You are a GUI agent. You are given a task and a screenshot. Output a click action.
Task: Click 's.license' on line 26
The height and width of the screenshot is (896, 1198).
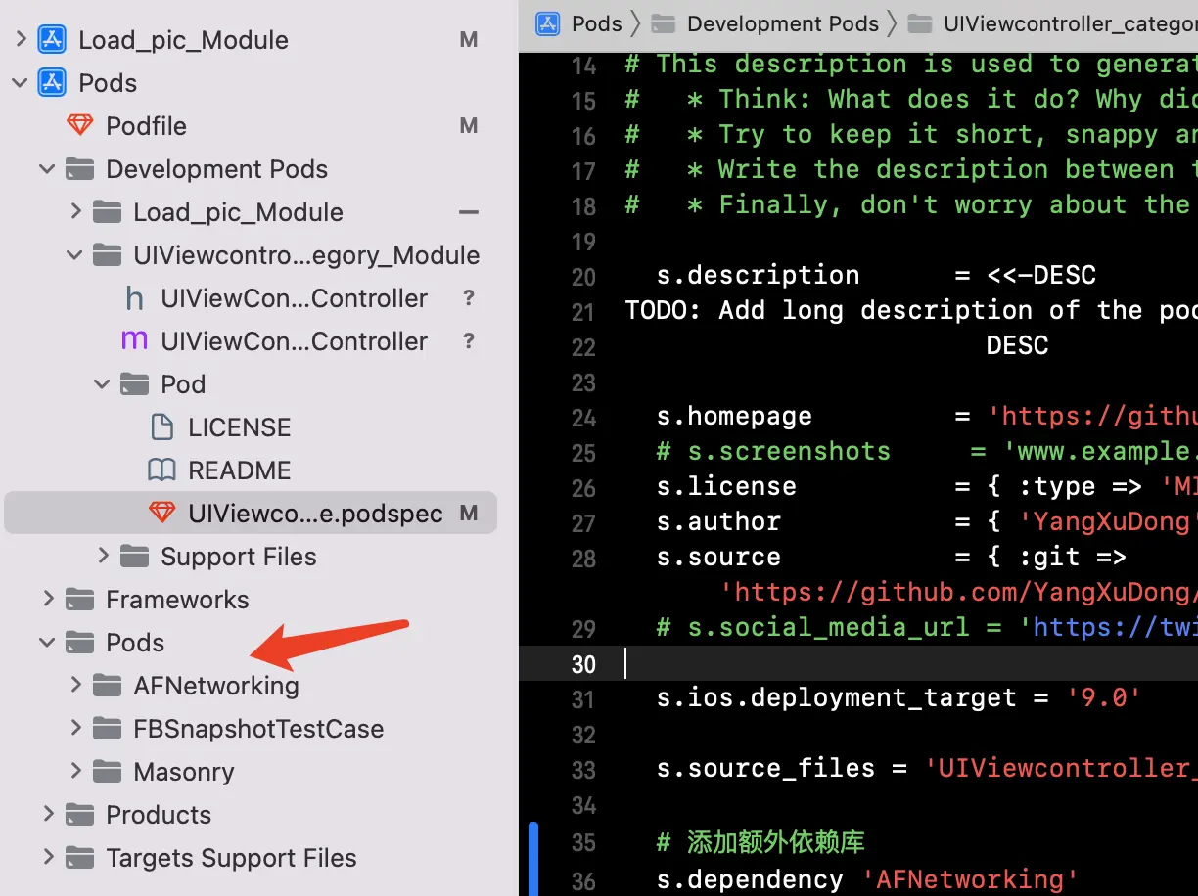tap(726, 487)
